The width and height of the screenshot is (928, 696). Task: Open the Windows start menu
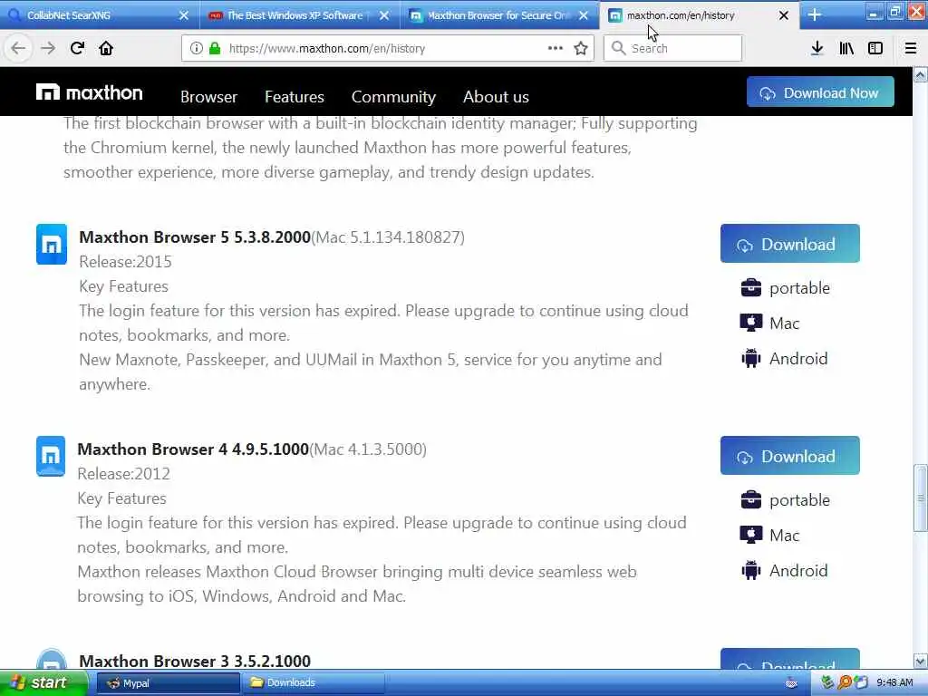(x=43, y=682)
